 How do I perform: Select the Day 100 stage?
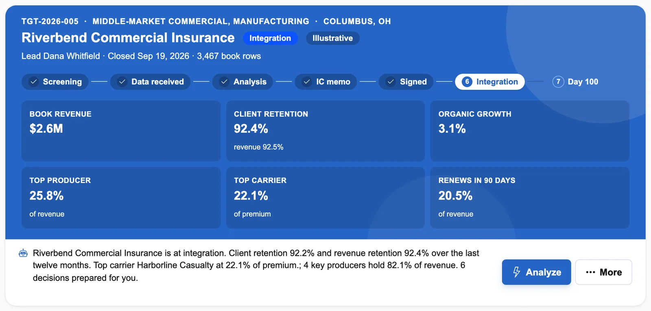[x=575, y=82]
